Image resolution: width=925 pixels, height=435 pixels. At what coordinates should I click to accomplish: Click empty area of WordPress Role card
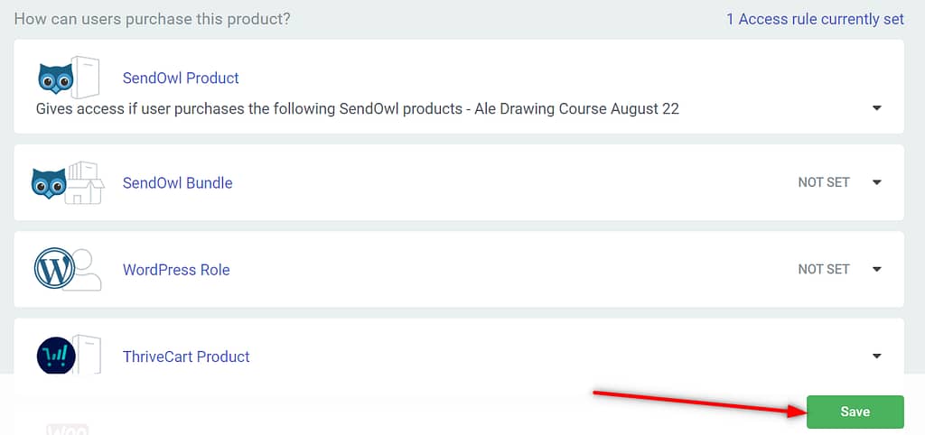point(501,269)
